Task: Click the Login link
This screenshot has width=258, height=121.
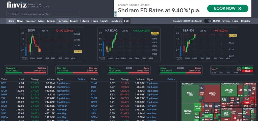Action: (x=235, y=21)
